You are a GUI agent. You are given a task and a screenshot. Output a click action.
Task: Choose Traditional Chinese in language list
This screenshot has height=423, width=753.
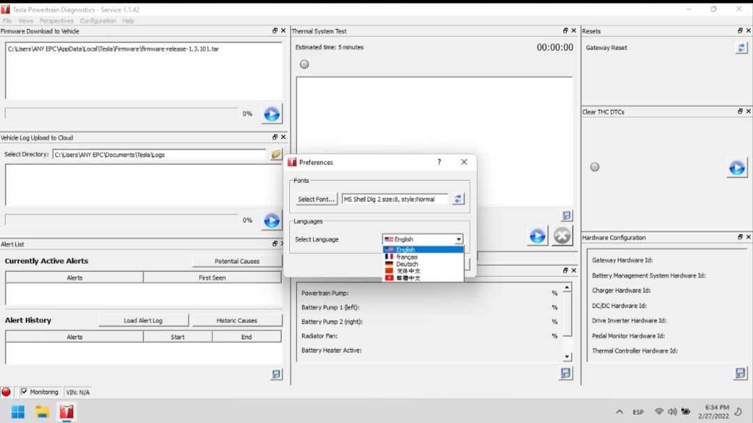click(x=423, y=278)
